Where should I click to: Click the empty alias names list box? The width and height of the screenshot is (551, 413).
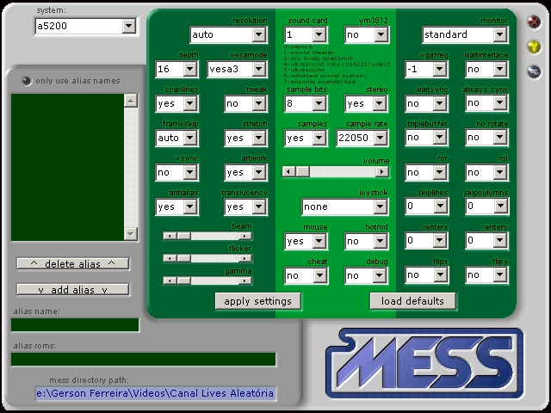coord(67,167)
